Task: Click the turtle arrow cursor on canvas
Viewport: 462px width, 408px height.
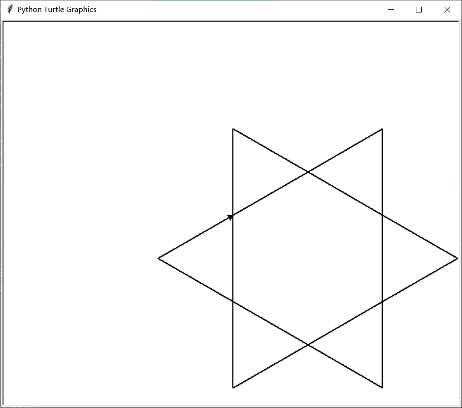Action: pyautogui.click(x=230, y=217)
